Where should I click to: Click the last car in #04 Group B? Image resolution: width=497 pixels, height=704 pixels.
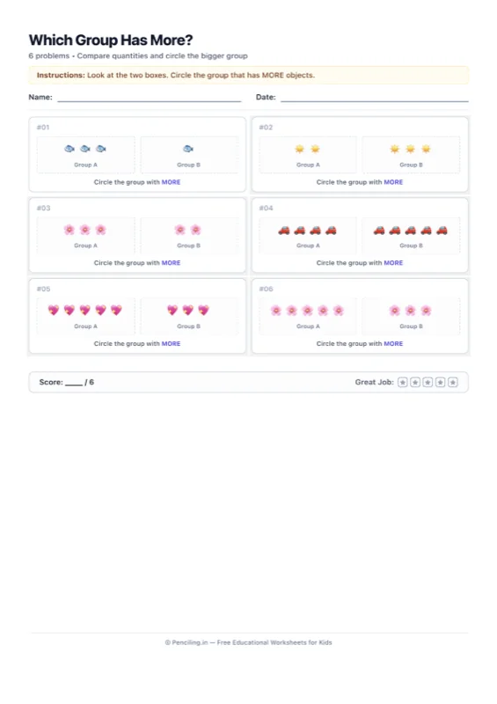442,231
